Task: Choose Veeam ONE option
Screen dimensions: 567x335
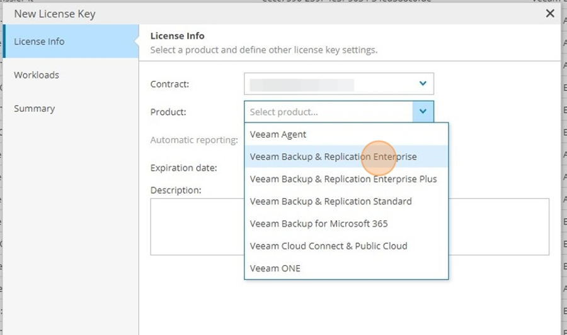Action: [x=346, y=268]
